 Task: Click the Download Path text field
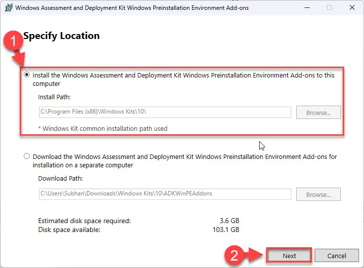[165, 194]
